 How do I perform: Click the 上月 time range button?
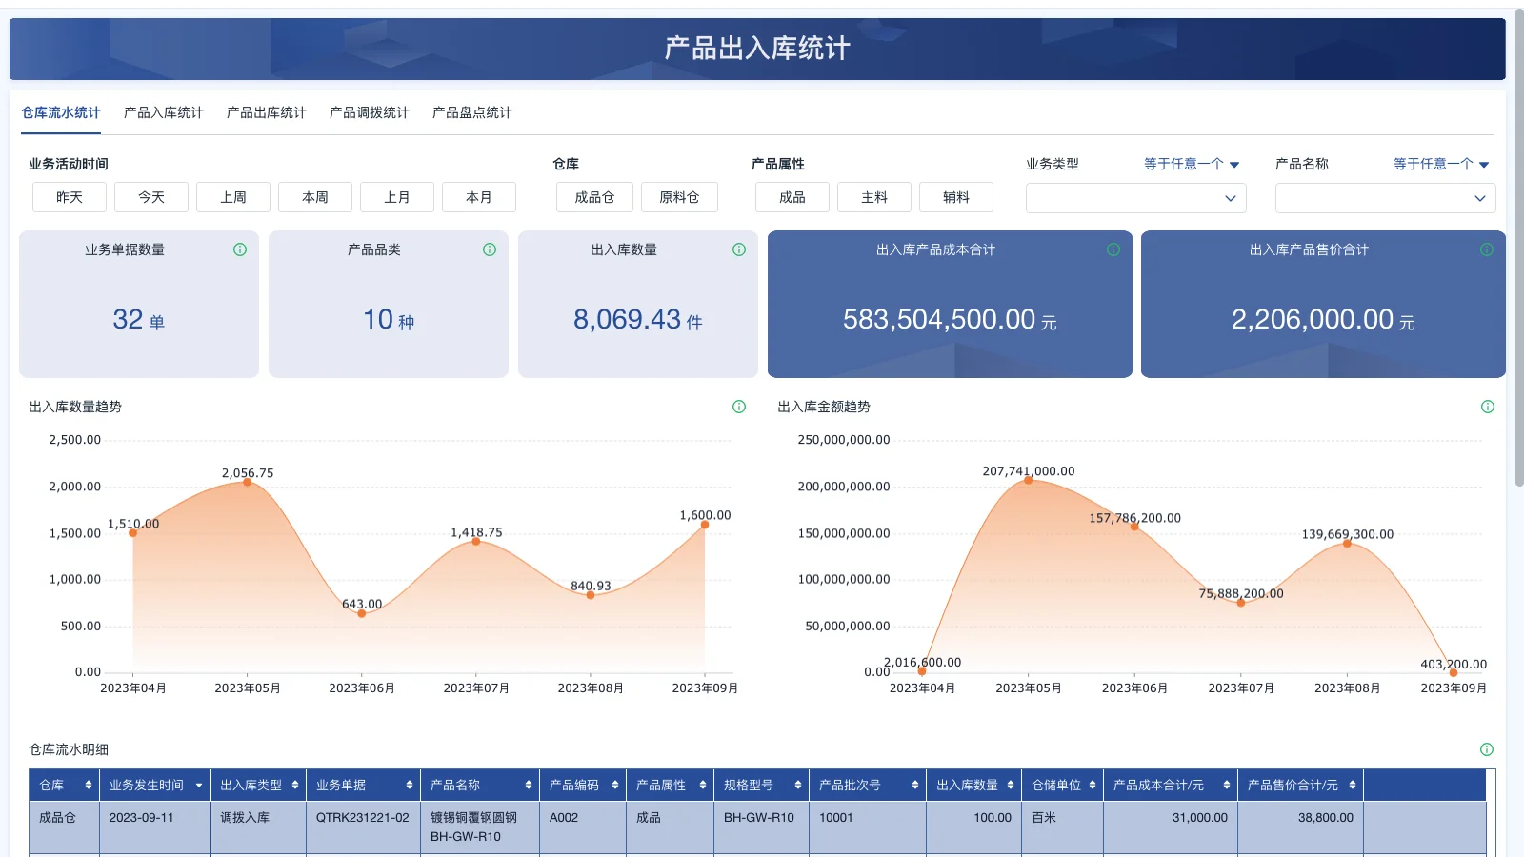[397, 197]
